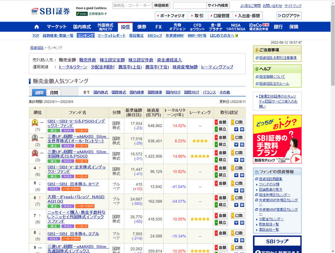Switch to the 月間 ranking tab
This screenshot has width=335, height=253.
pyautogui.click(x=53, y=93)
